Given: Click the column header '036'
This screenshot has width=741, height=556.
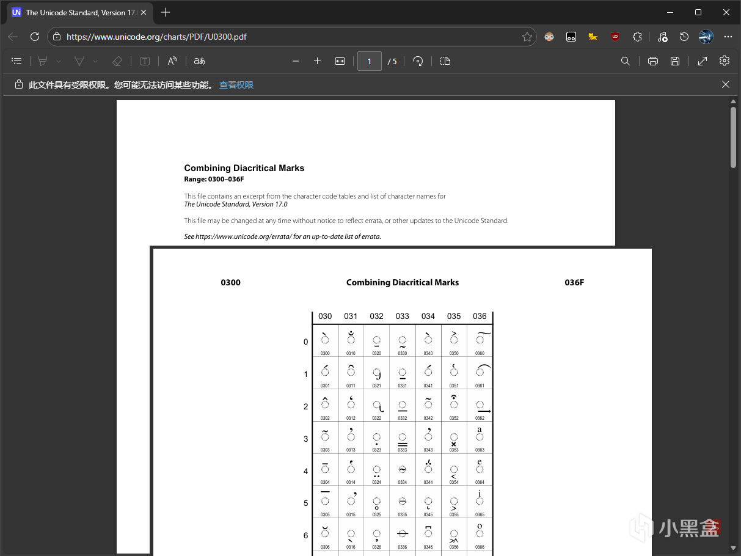Looking at the screenshot, I should tap(480, 316).
